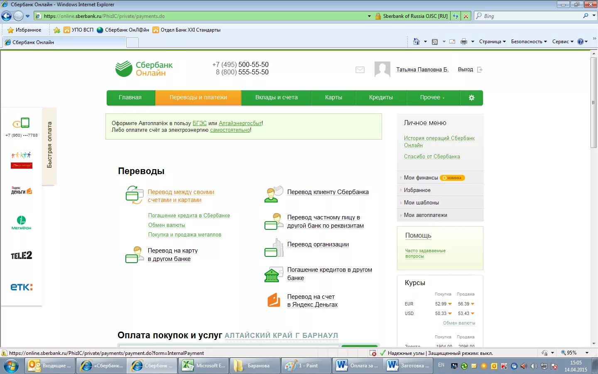This screenshot has width=598, height=374.
Task: Click Перевод клиенту Сбербанка link
Action: point(328,192)
